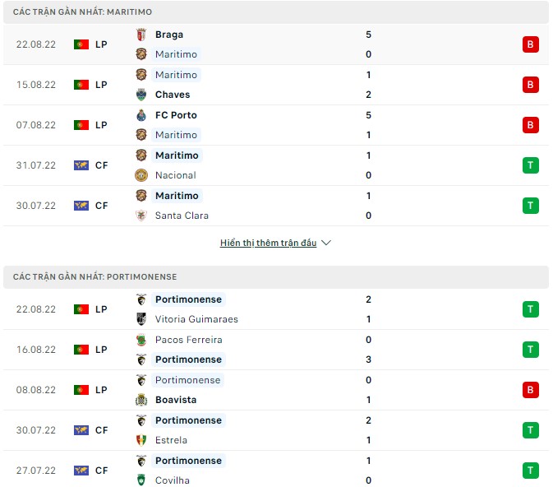Click the Covilha club crest
Image resolution: width=553 pixels, height=487 pixels.
point(141,480)
